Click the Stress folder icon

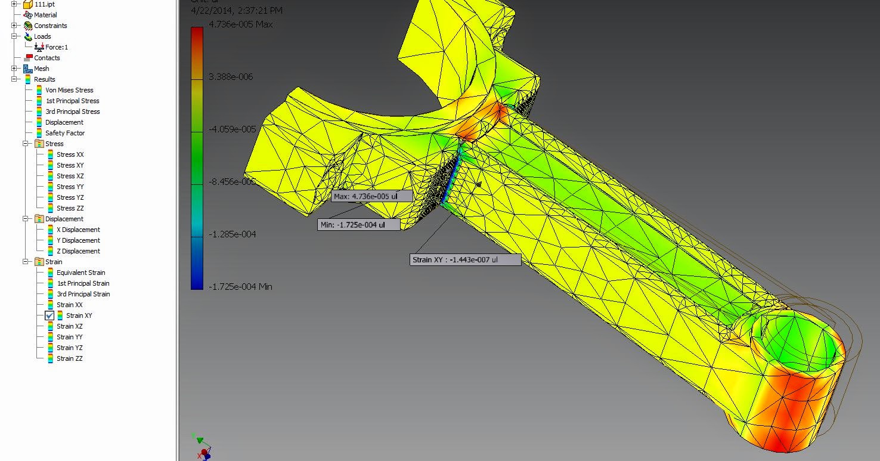click(x=39, y=144)
